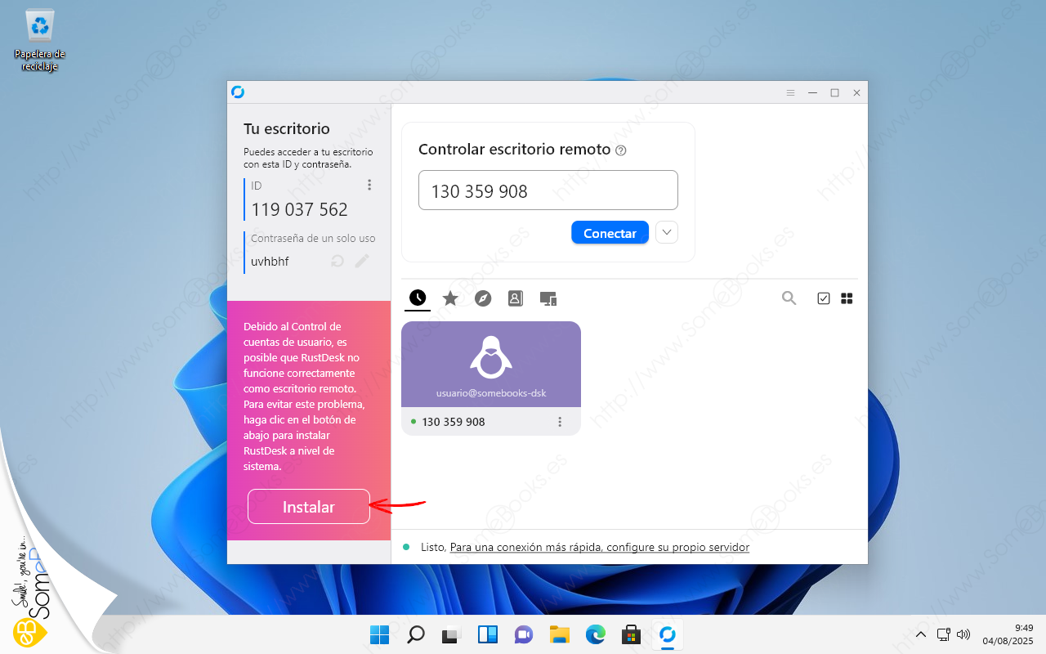Screen dimensions: 1046x654
Task: Open the network icon in system tray
Action: coord(944,634)
